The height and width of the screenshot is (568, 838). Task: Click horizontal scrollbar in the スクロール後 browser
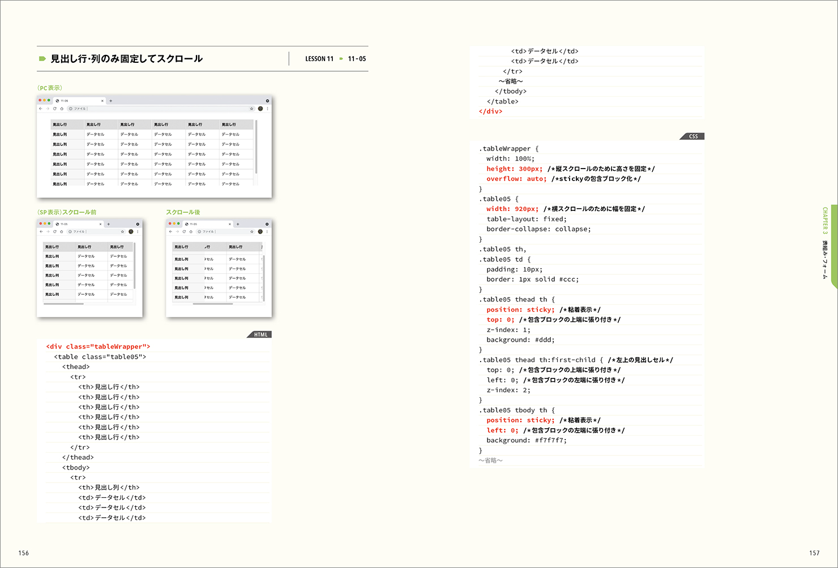click(212, 304)
